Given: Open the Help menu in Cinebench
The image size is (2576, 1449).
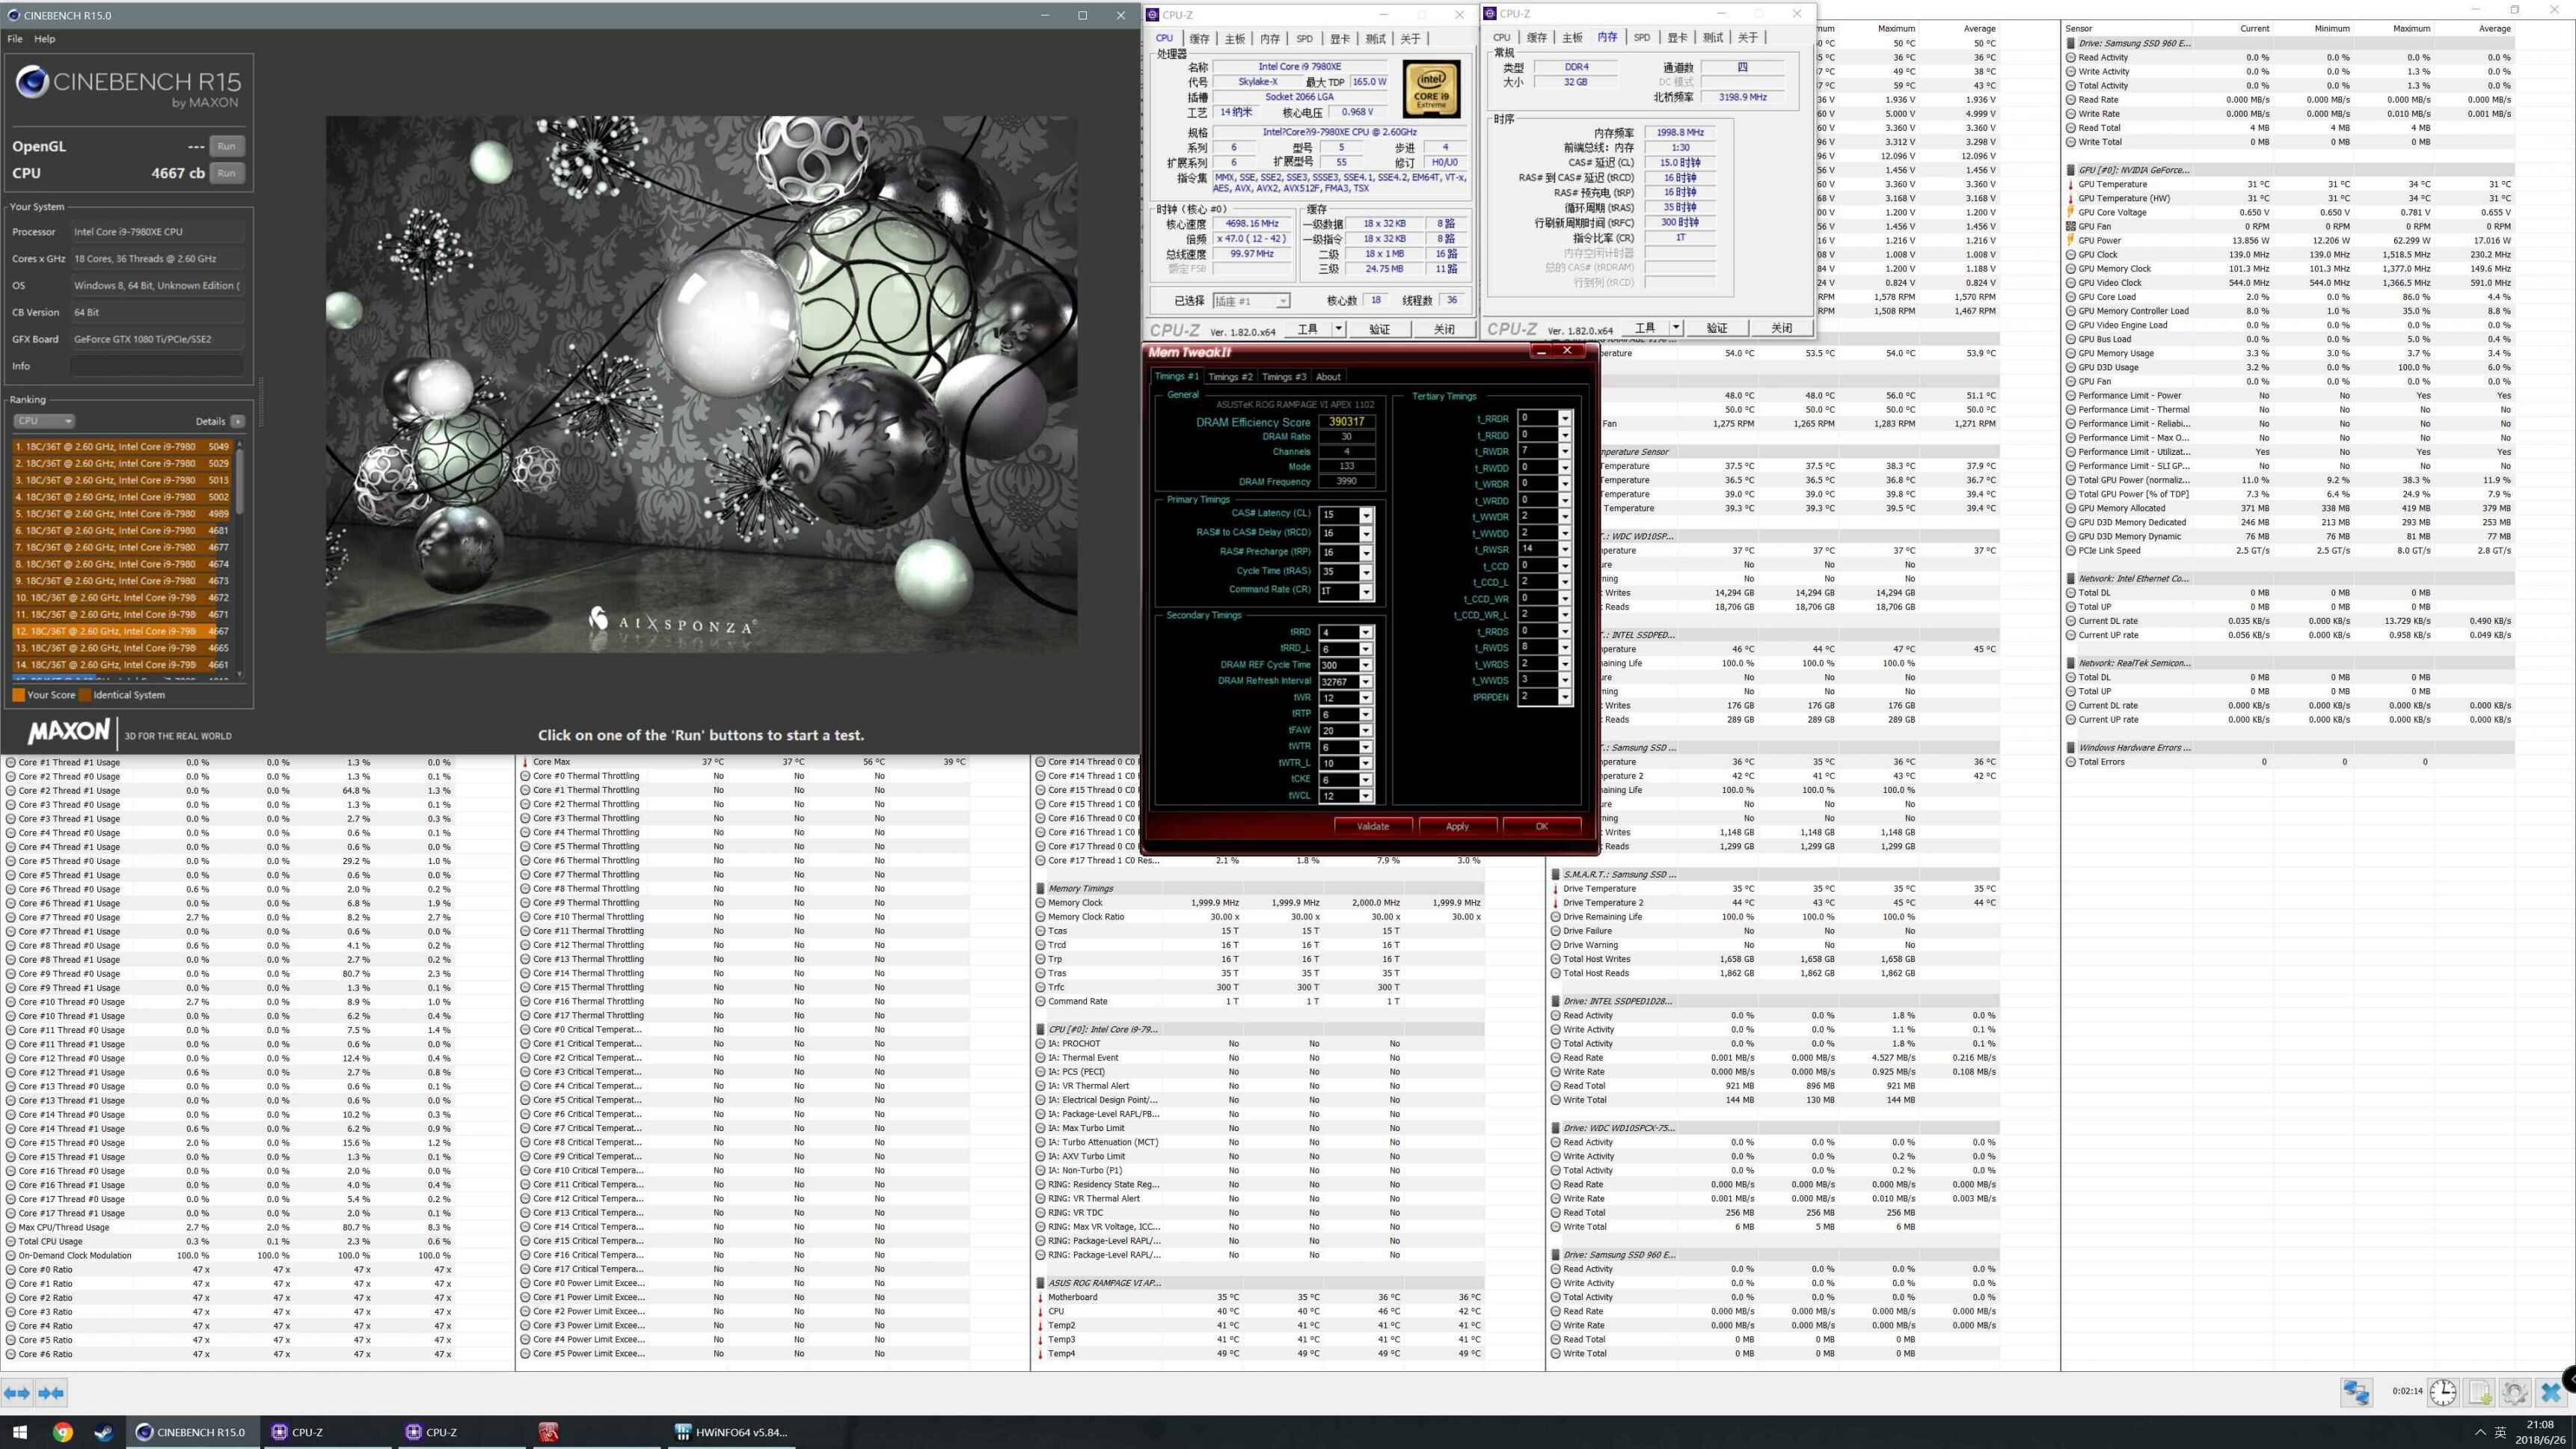Looking at the screenshot, I should point(45,39).
